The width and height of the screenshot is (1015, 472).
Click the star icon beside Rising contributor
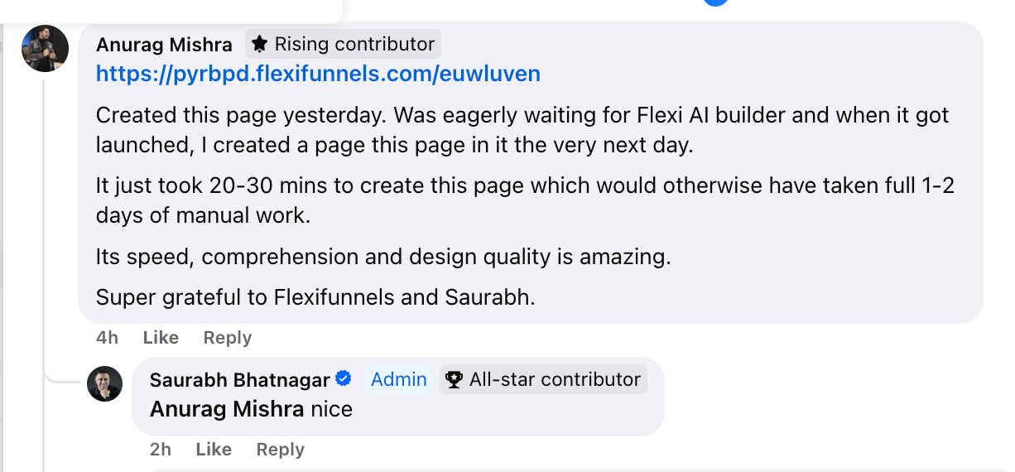click(260, 44)
